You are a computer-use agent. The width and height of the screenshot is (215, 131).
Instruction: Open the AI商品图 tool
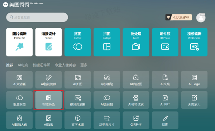click(x=136, y=79)
